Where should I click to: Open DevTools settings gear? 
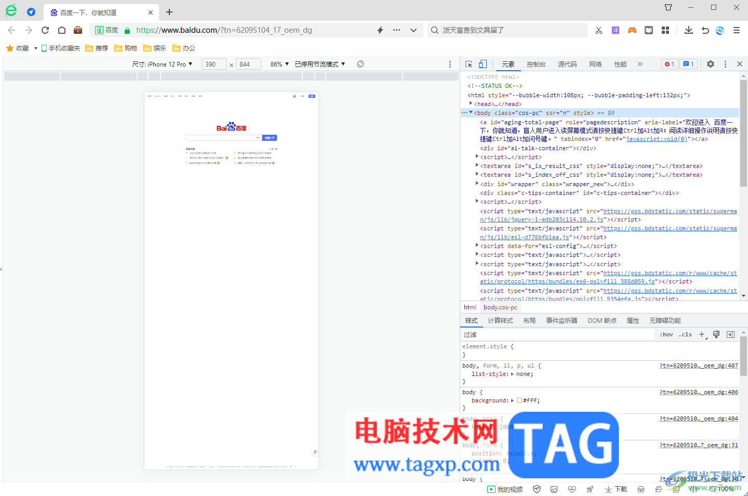[711, 64]
